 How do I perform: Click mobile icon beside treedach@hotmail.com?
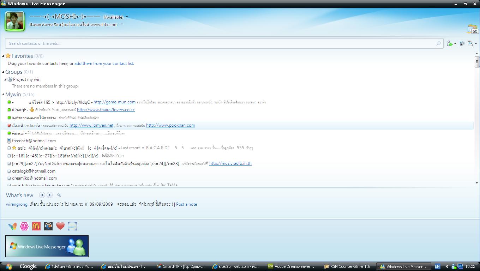9,141
